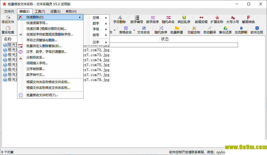Open the 自动翻译 tool

(x=210, y=30)
